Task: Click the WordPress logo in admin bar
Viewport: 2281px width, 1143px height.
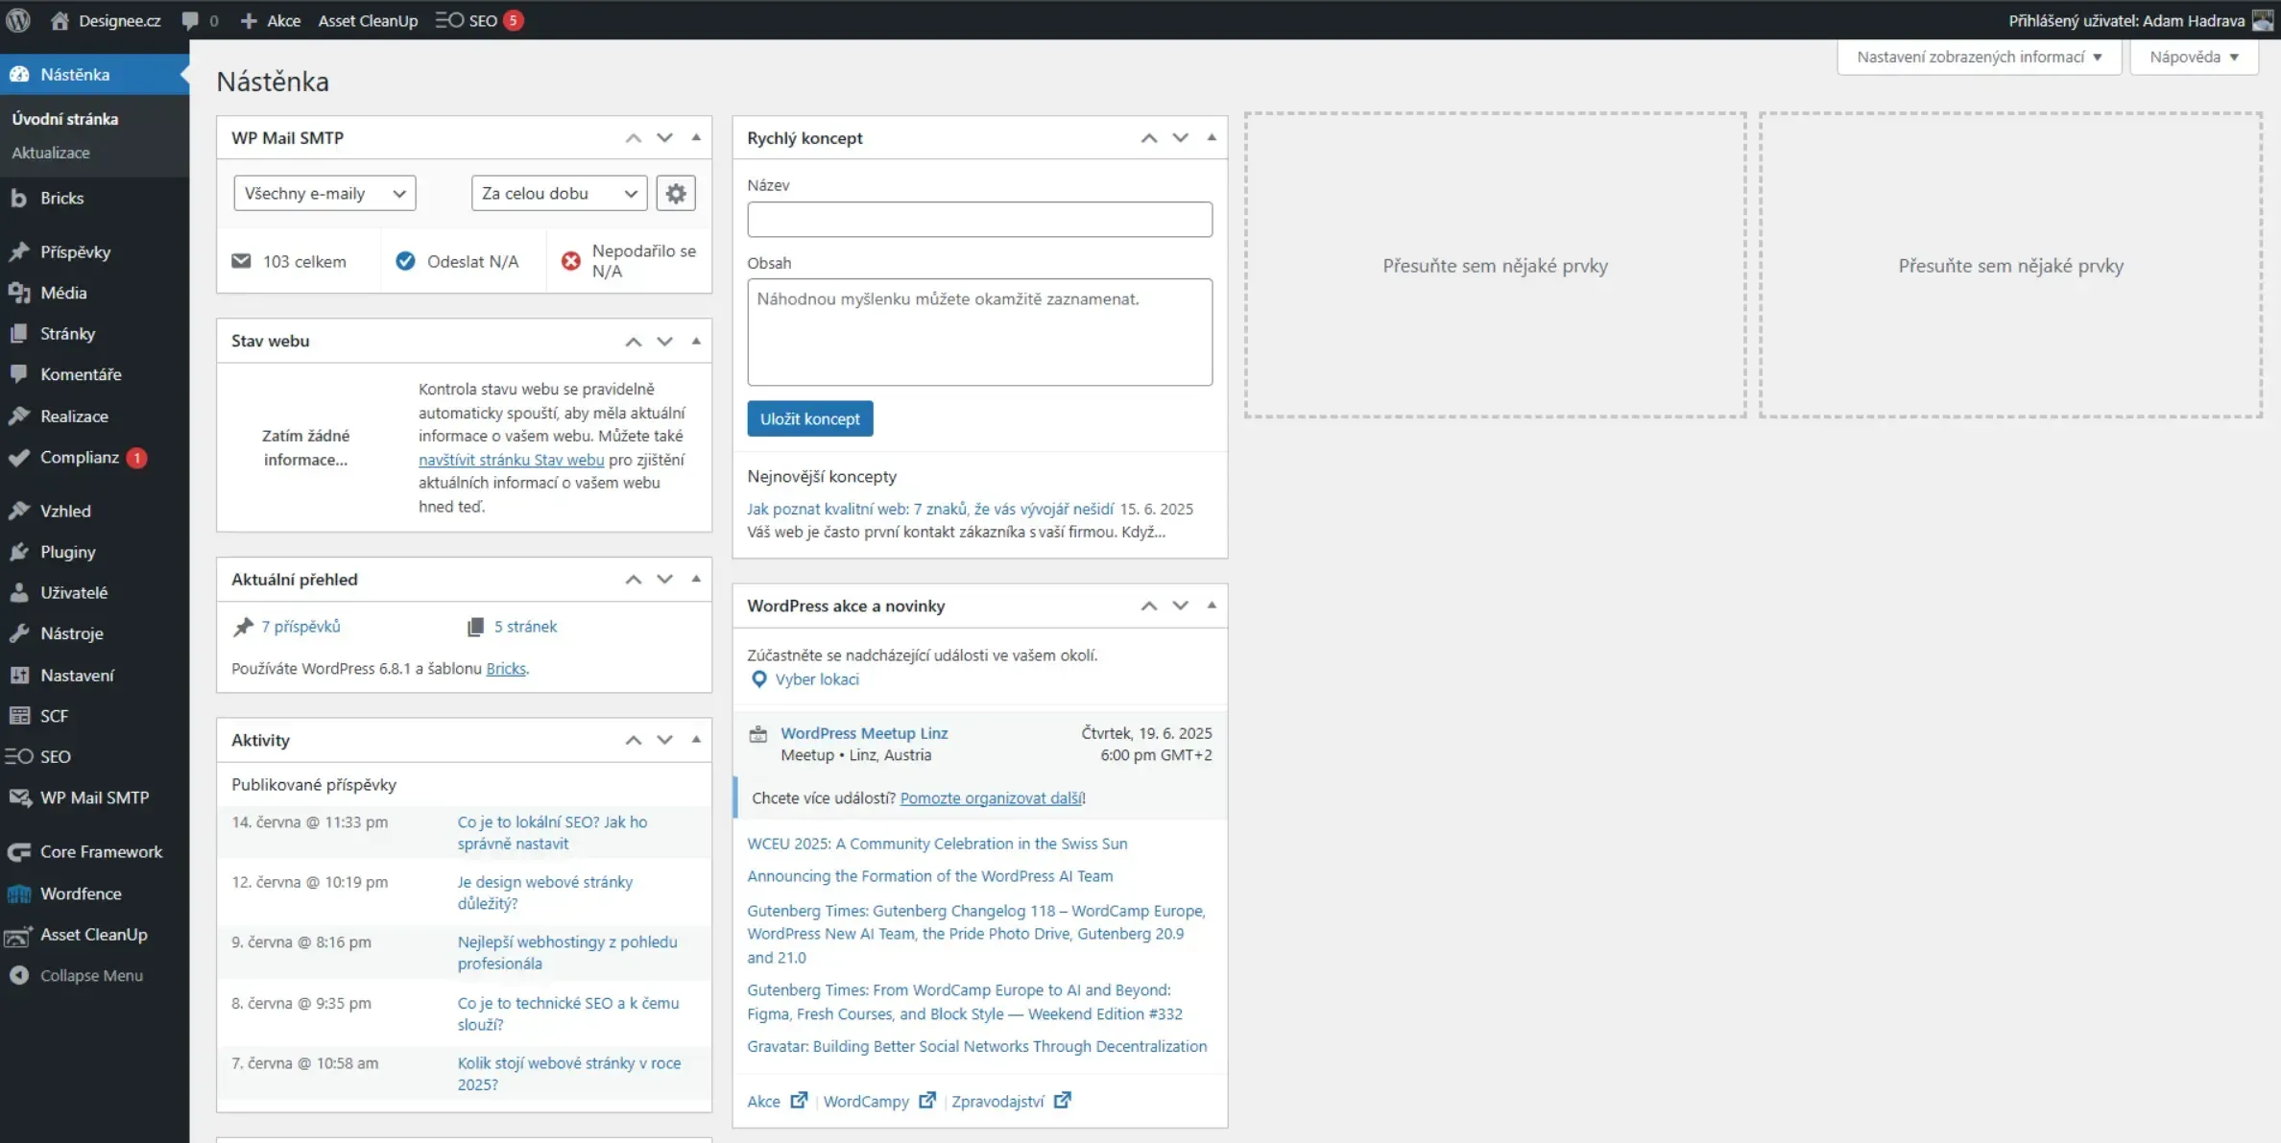Action: click(x=18, y=20)
